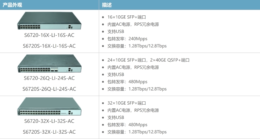Image resolution: width=260 pixels, height=139 pixels.
Task: Select the S6720-32X-LI-32S-AC model name
Action: pyautogui.click(x=49, y=121)
